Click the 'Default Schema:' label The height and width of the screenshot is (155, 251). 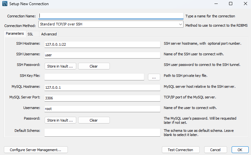pyautogui.click(x=27, y=131)
